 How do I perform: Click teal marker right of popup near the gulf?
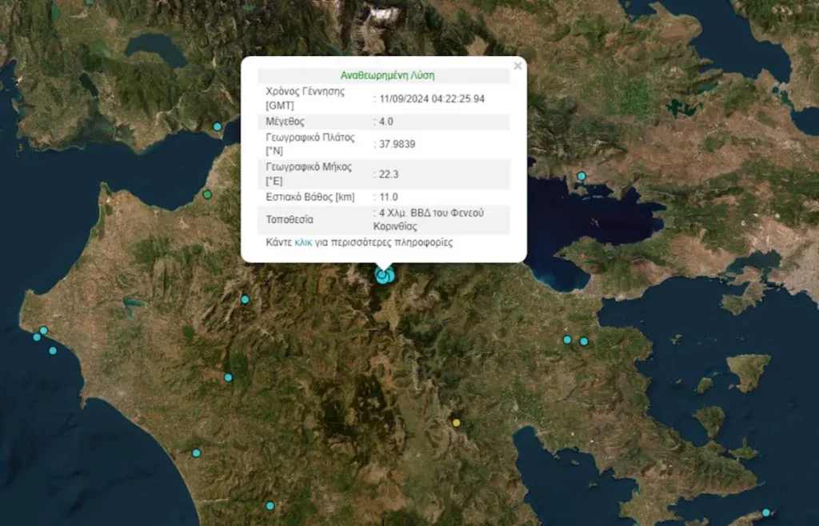coord(581,176)
